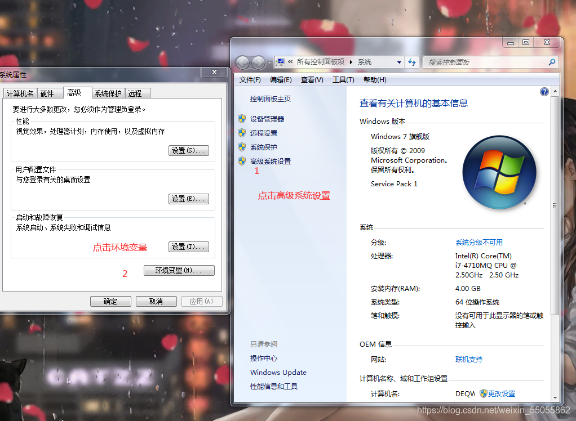The image size is (576, 421).
Task: Click the scrollbar down arrow in system window
Action: (x=555, y=397)
